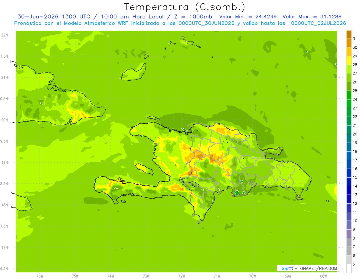Click the 'Z = 1000mb' pressure level text
This screenshot has height=280, width=363.
(x=192, y=17)
